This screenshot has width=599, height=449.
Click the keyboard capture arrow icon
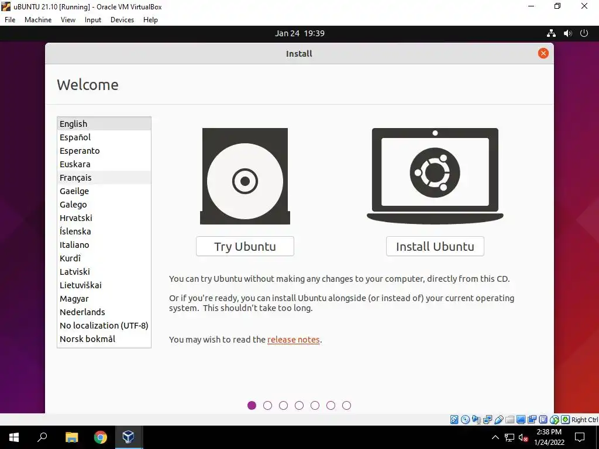(566, 420)
